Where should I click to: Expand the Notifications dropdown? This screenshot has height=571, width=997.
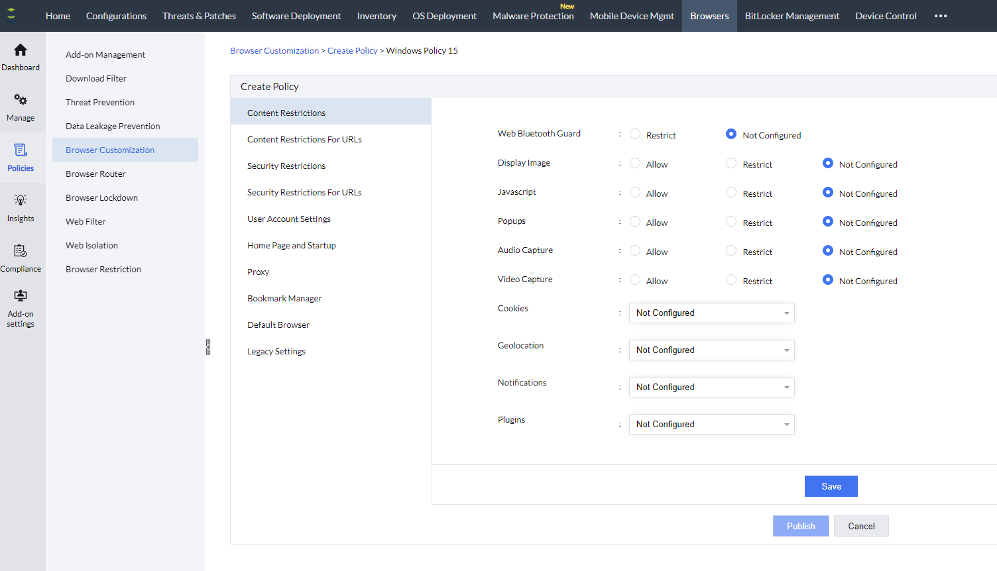(711, 388)
